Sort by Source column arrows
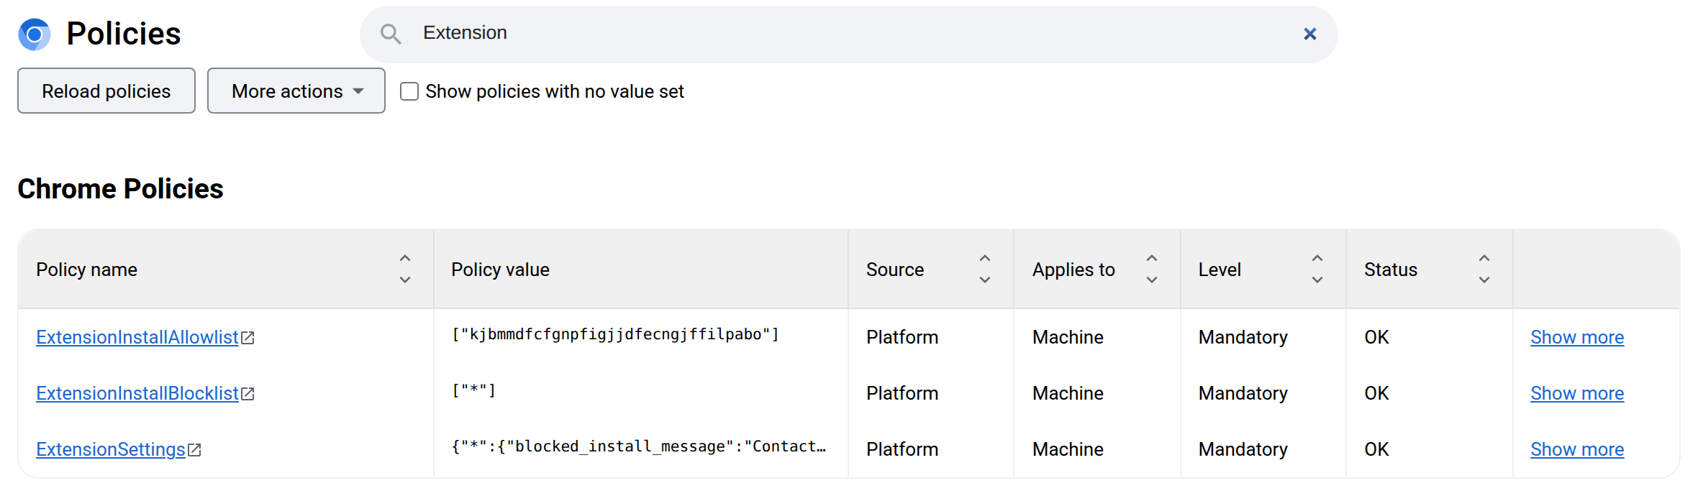Screen dimensions: 1698x496 click(x=985, y=270)
